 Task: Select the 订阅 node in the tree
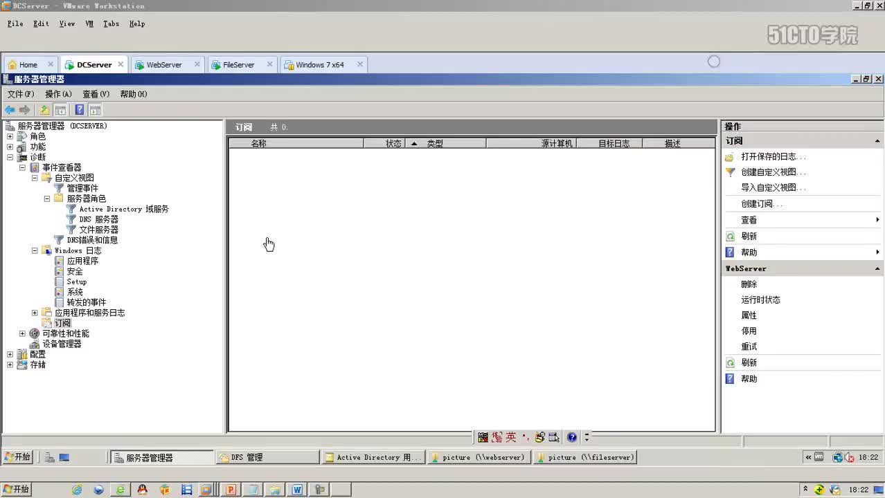[x=62, y=323]
